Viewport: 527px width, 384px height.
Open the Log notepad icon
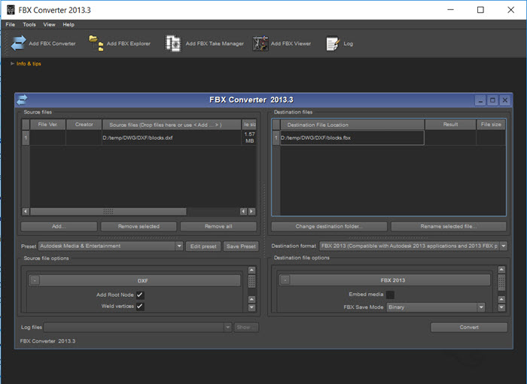click(x=333, y=44)
